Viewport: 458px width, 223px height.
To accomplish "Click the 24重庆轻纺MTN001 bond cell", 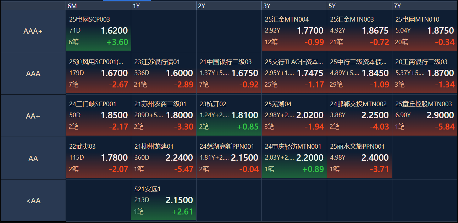I will coord(294,158).
